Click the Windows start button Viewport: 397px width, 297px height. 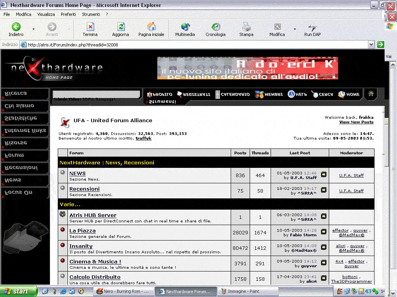[x=19, y=291]
